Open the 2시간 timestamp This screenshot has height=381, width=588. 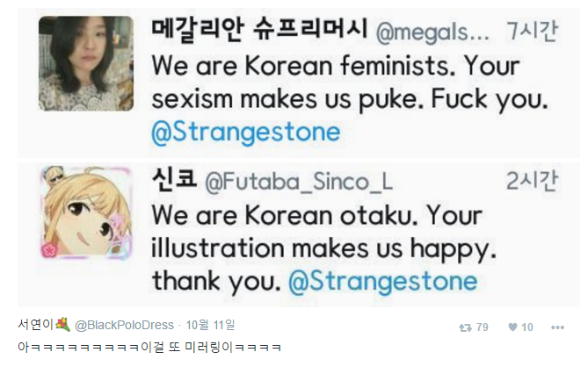[532, 183]
